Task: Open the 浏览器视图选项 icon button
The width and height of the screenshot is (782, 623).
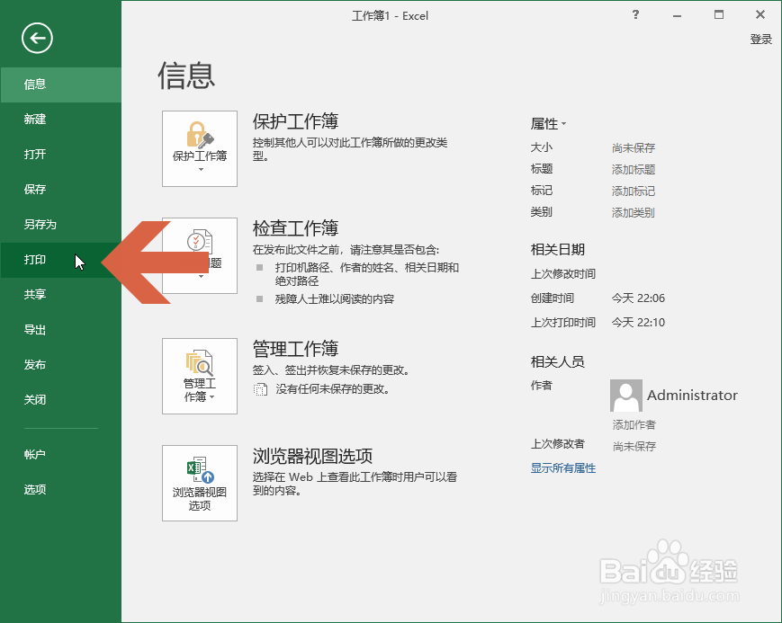Action: pos(200,483)
